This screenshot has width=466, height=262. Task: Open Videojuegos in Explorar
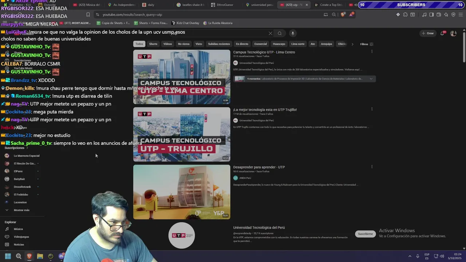[x=21, y=237]
